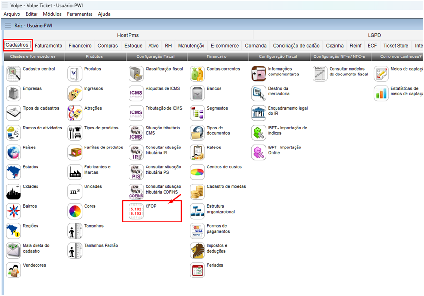Open the Cores color wheel icon
This screenshot has height=296, width=424.
(x=75, y=211)
